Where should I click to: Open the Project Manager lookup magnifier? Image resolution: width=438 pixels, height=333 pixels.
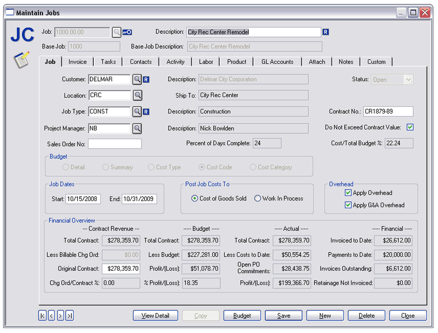pyautogui.click(x=138, y=128)
